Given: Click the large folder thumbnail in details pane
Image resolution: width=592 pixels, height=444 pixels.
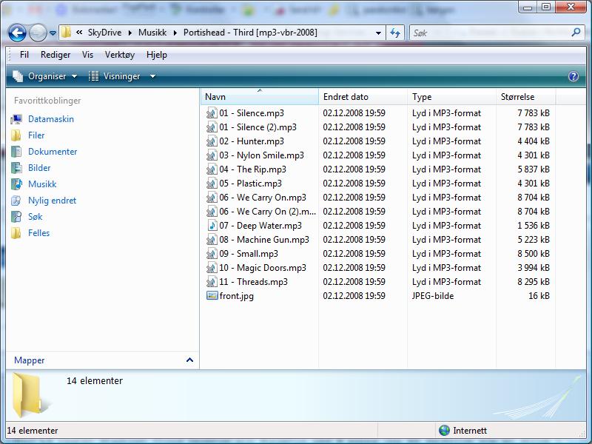Looking at the screenshot, I should click(x=30, y=395).
